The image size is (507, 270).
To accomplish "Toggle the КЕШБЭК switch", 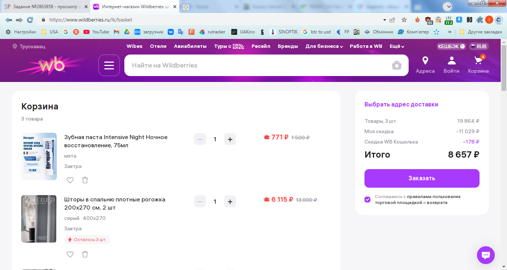I will (x=452, y=46).
